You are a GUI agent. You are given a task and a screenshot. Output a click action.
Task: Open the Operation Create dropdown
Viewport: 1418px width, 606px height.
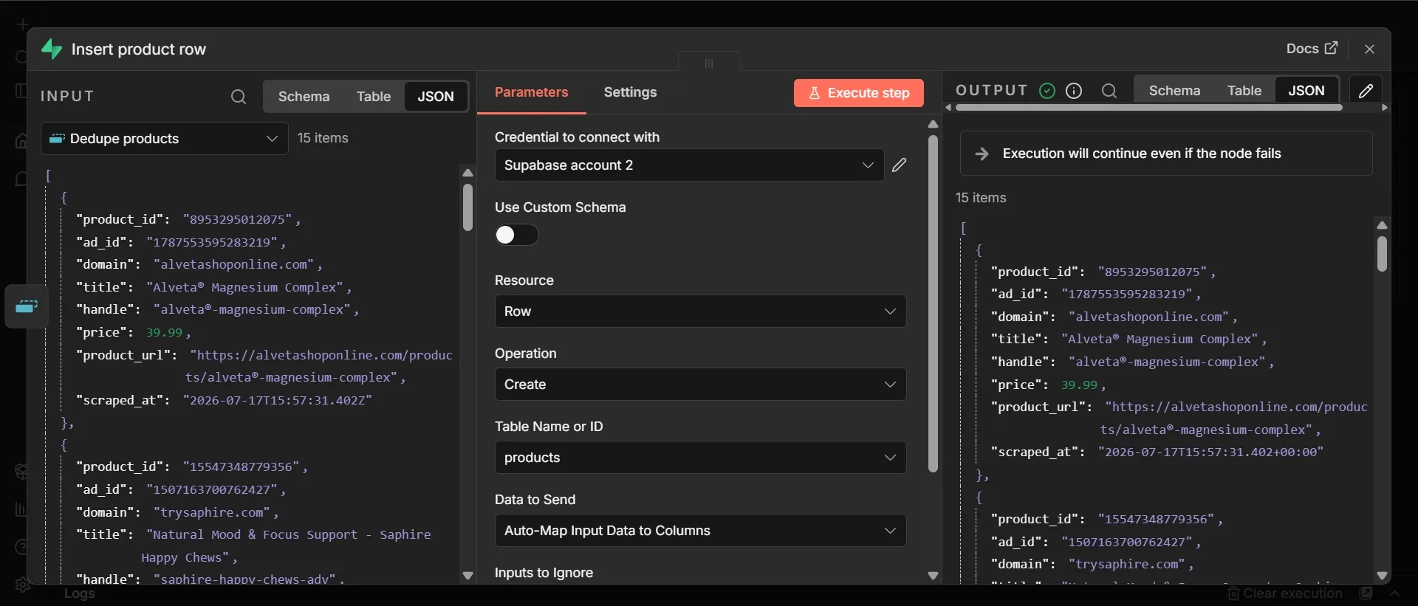click(700, 385)
